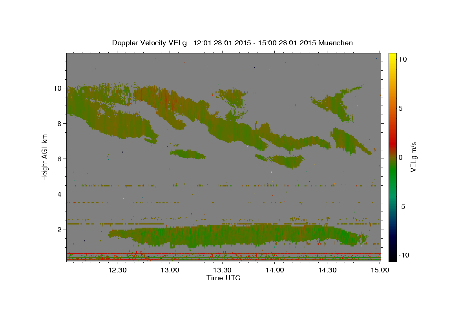Click the red ground clutter band at plot bottom

tap(223, 253)
